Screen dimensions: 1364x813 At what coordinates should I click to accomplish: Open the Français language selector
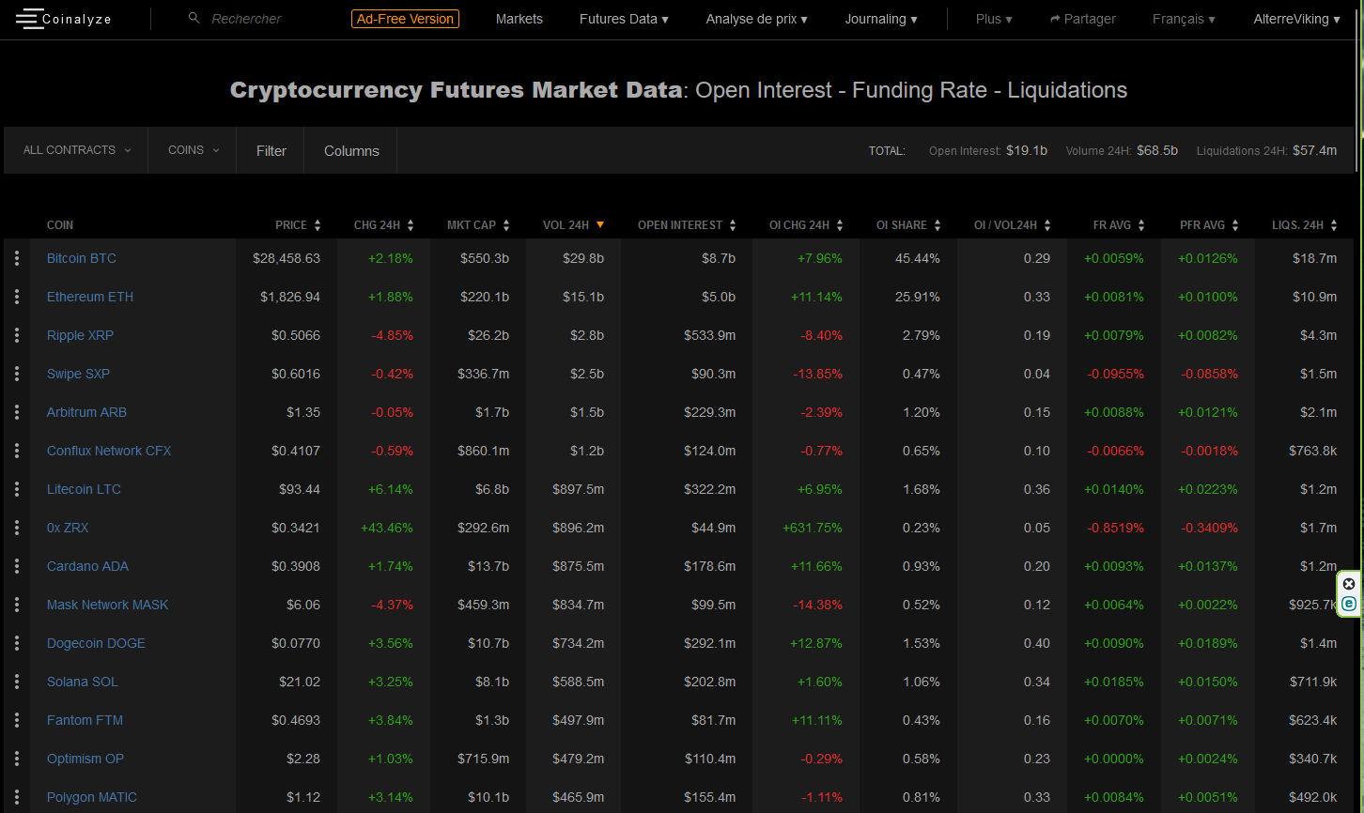1184,19
